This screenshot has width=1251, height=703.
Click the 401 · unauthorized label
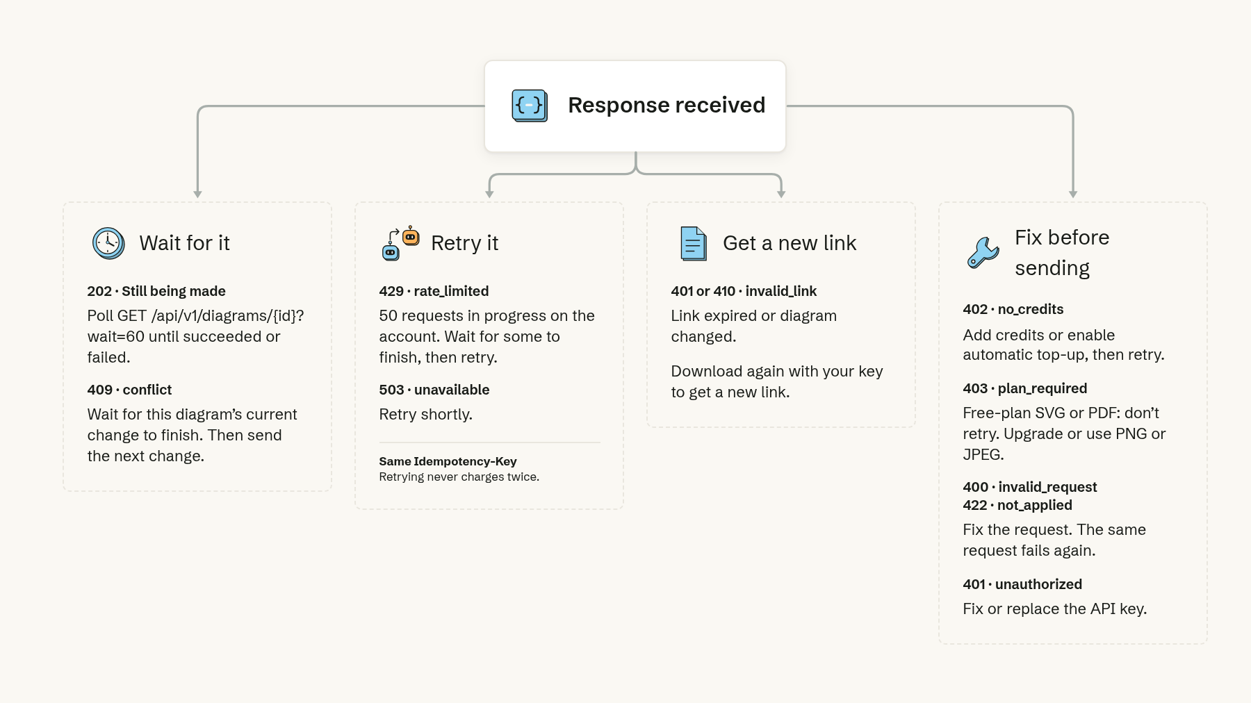(1022, 584)
